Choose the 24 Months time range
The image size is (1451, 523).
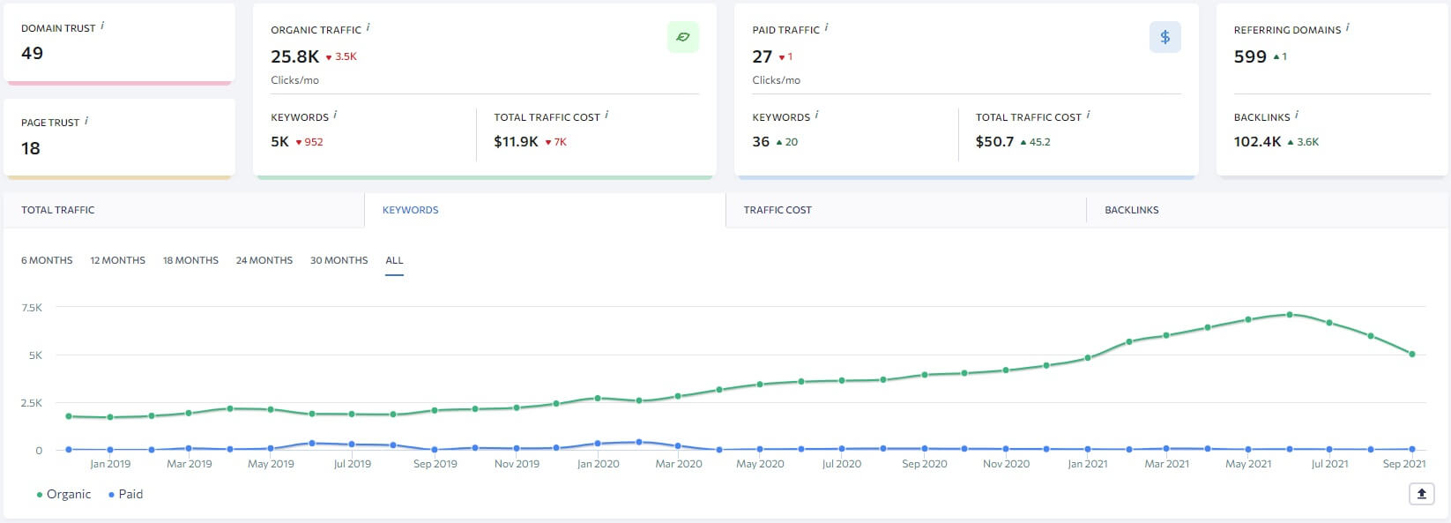(264, 260)
